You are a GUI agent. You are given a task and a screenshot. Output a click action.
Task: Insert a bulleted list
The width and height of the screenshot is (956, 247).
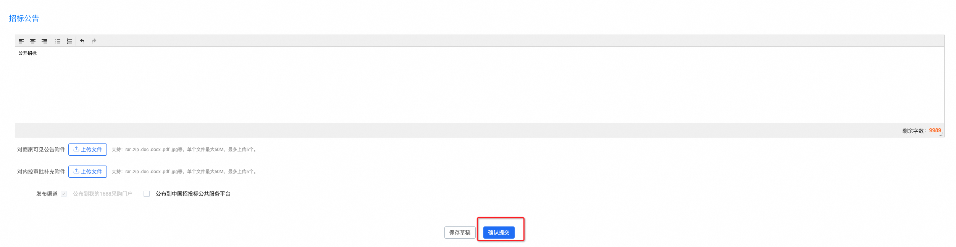coord(58,41)
